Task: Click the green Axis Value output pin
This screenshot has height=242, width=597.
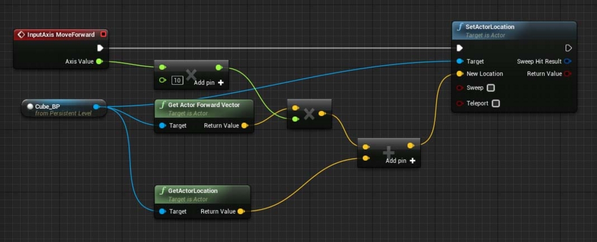Action: point(99,61)
